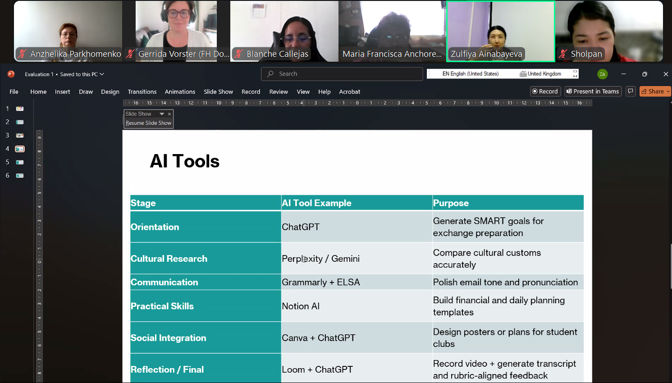The width and height of the screenshot is (672, 383).
Task: Click the ZA account avatar
Action: [x=602, y=74]
